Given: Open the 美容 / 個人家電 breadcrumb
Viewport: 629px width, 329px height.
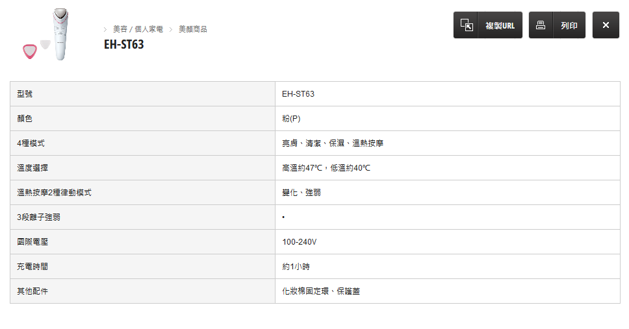Looking at the screenshot, I should [x=138, y=29].
